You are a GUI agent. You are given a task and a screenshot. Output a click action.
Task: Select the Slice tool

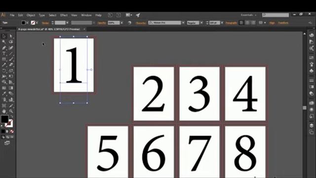point(11,105)
